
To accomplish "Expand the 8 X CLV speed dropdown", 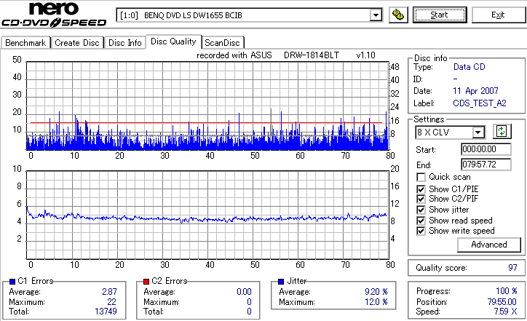I will point(478,132).
